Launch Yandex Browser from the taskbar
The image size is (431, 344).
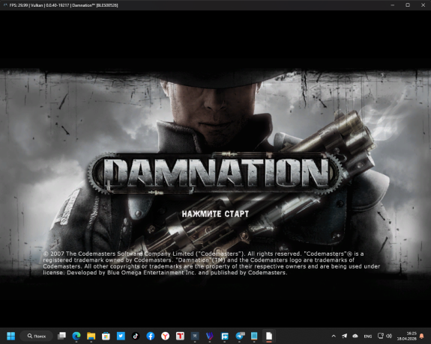(165, 336)
